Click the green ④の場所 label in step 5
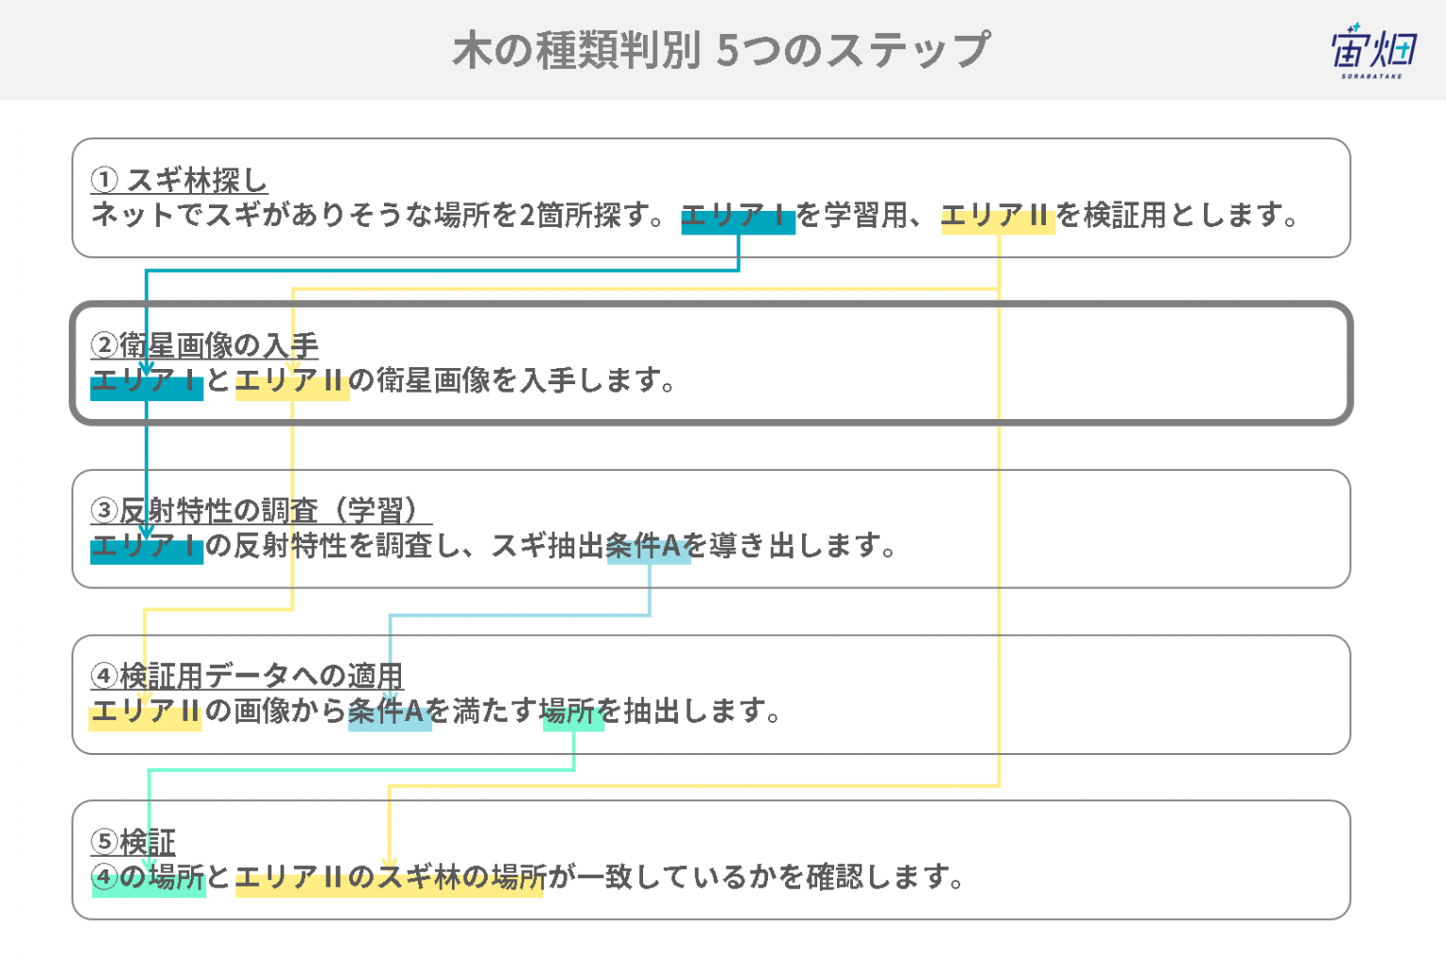This screenshot has width=1446, height=964. tap(149, 878)
